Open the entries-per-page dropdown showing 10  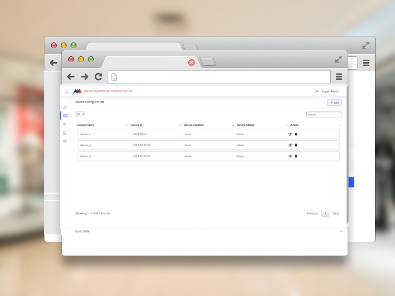[80, 114]
